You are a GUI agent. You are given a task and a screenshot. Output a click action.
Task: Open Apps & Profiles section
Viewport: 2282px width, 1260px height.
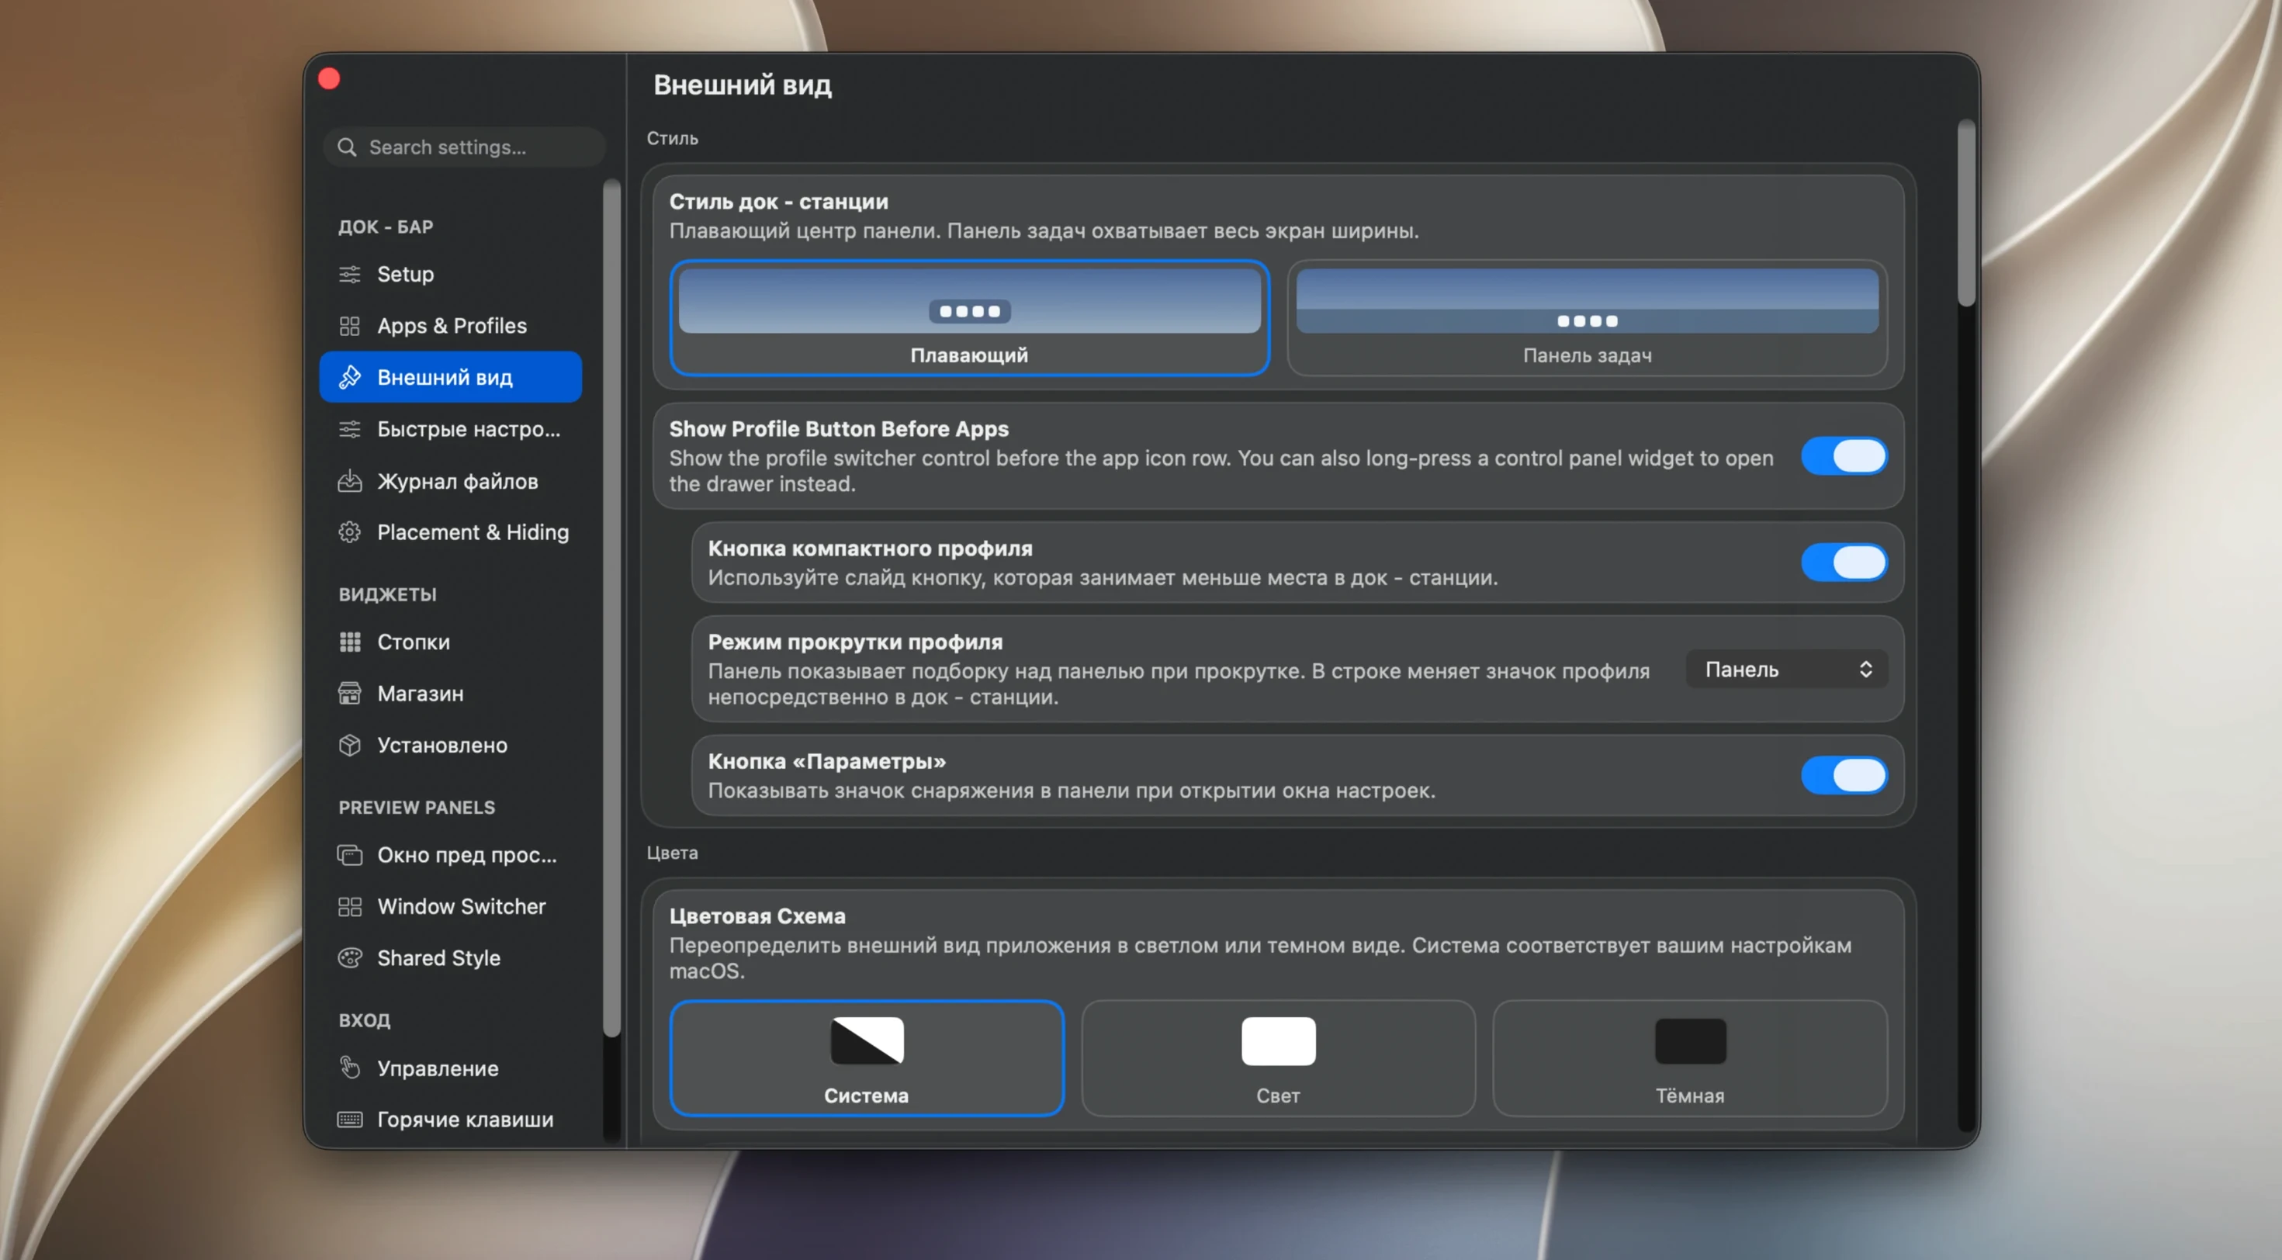[x=451, y=326]
